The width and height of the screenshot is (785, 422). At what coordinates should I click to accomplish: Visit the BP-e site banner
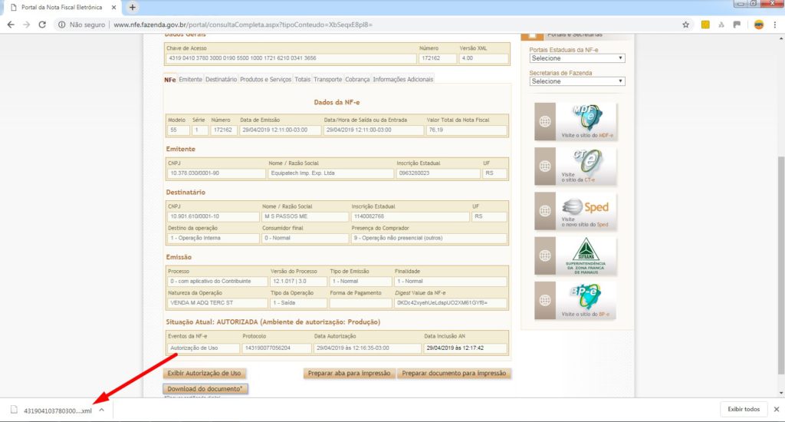pos(575,300)
